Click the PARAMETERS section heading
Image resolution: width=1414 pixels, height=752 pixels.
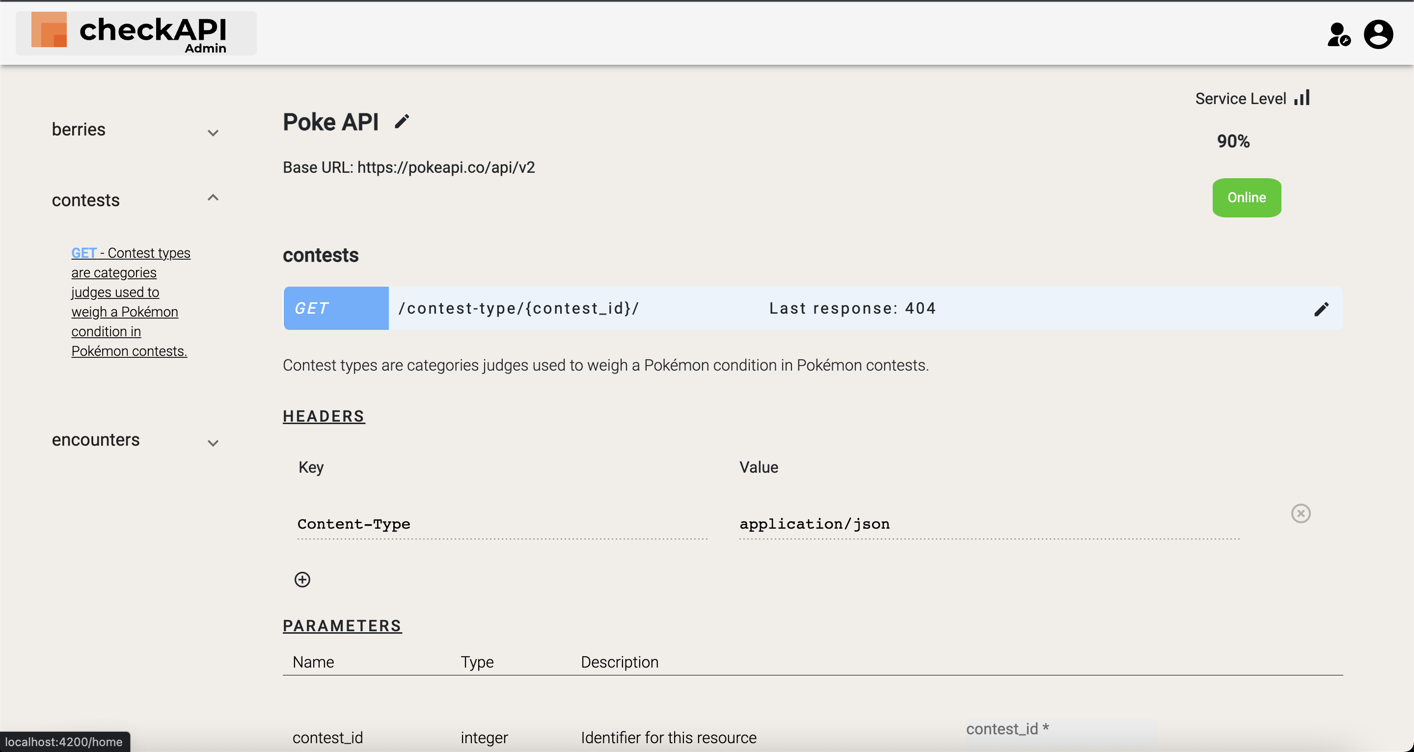coord(342,626)
